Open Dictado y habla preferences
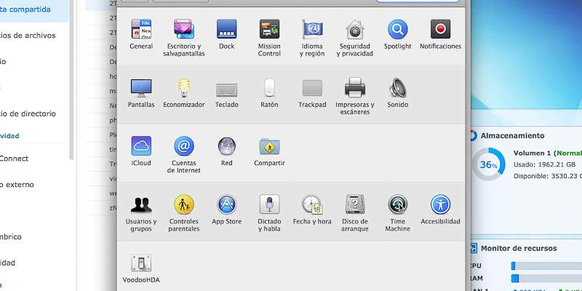Viewport: 582px width, 291px height. coord(269,213)
